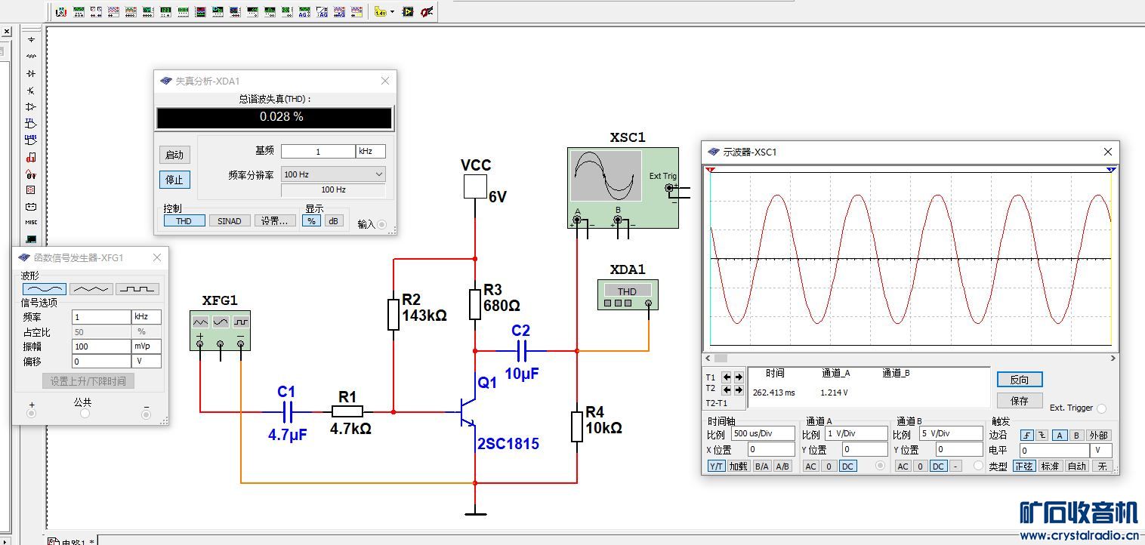The height and width of the screenshot is (545, 1145).
Task: Click the channel B scale field 5 V/Div
Action: coord(951,433)
